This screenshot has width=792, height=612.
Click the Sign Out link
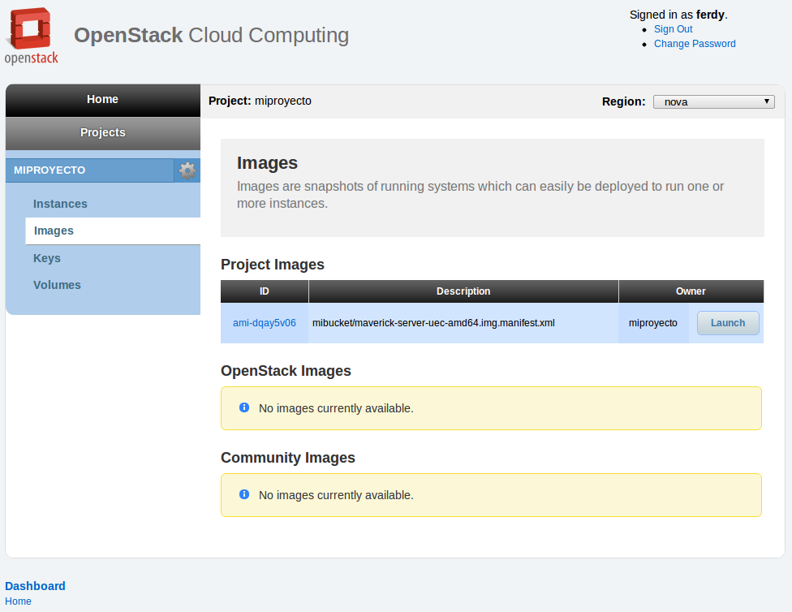[673, 29]
